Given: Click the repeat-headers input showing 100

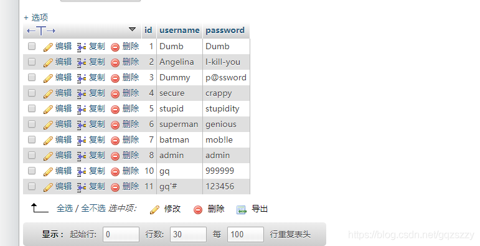Looking at the screenshot, I should tap(245, 234).
